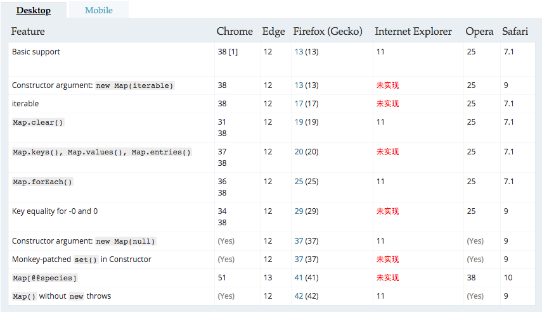Open Firefox 29 link for key equality row
The image size is (542, 312).
pos(299,211)
